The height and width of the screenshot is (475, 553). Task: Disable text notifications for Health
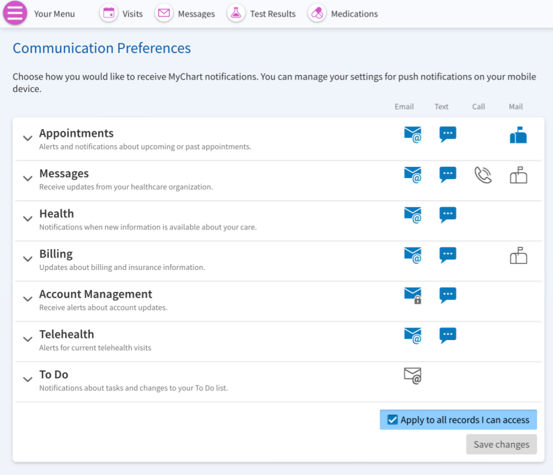coord(448,215)
